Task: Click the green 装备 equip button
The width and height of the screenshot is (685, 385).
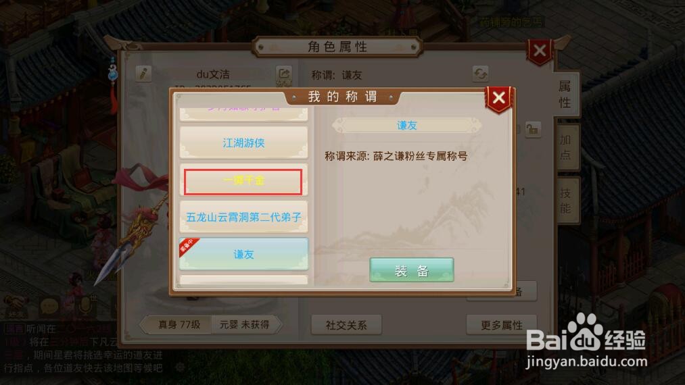Action: 412,270
